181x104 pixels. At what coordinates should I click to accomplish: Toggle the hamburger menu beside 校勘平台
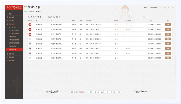(x=26, y=8)
